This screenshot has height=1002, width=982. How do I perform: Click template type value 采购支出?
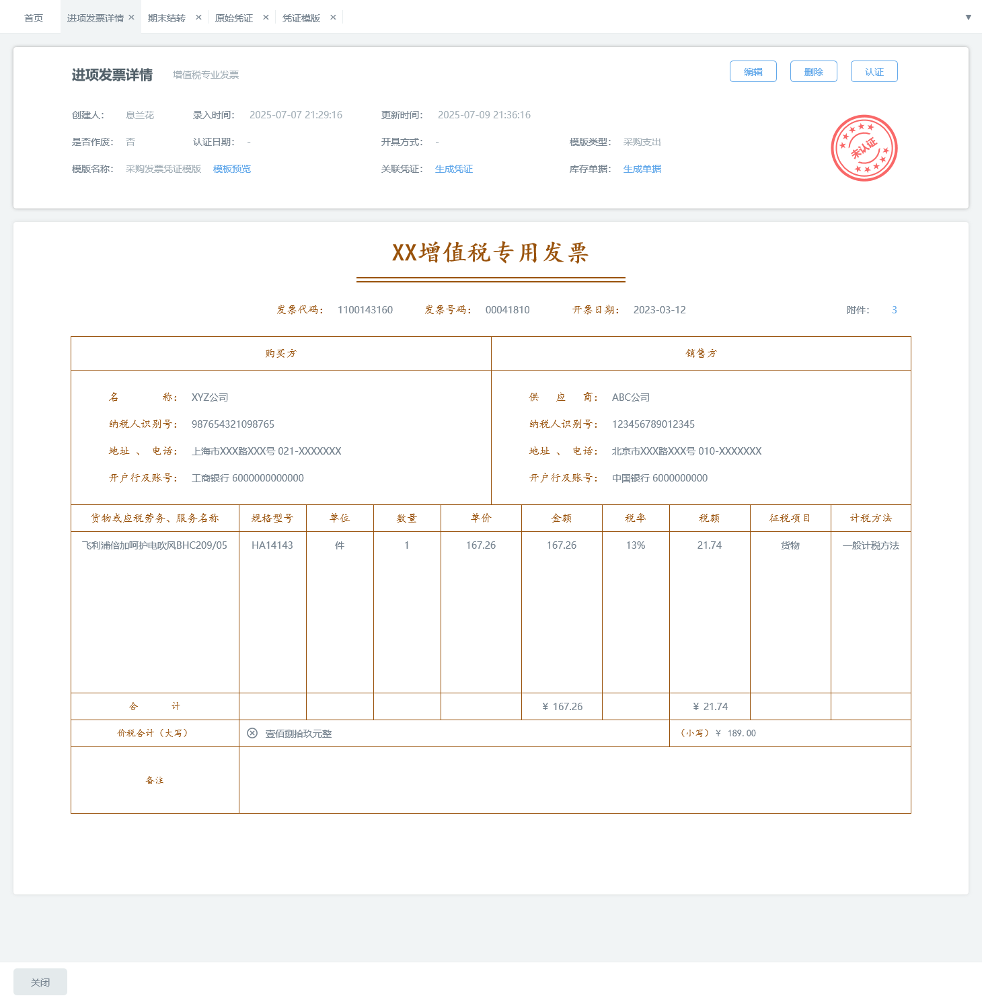coord(642,142)
